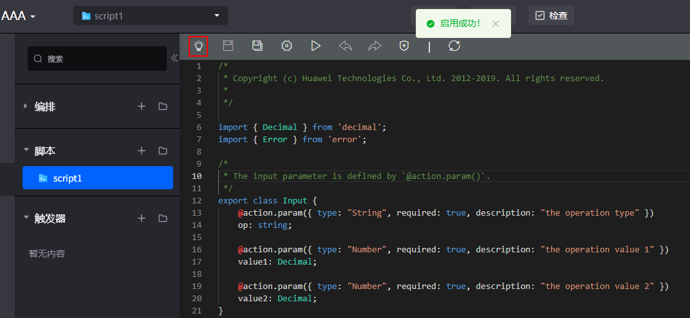Add new trigger with 触发器 plus icon
690x318 pixels.
tap(142, 218)
